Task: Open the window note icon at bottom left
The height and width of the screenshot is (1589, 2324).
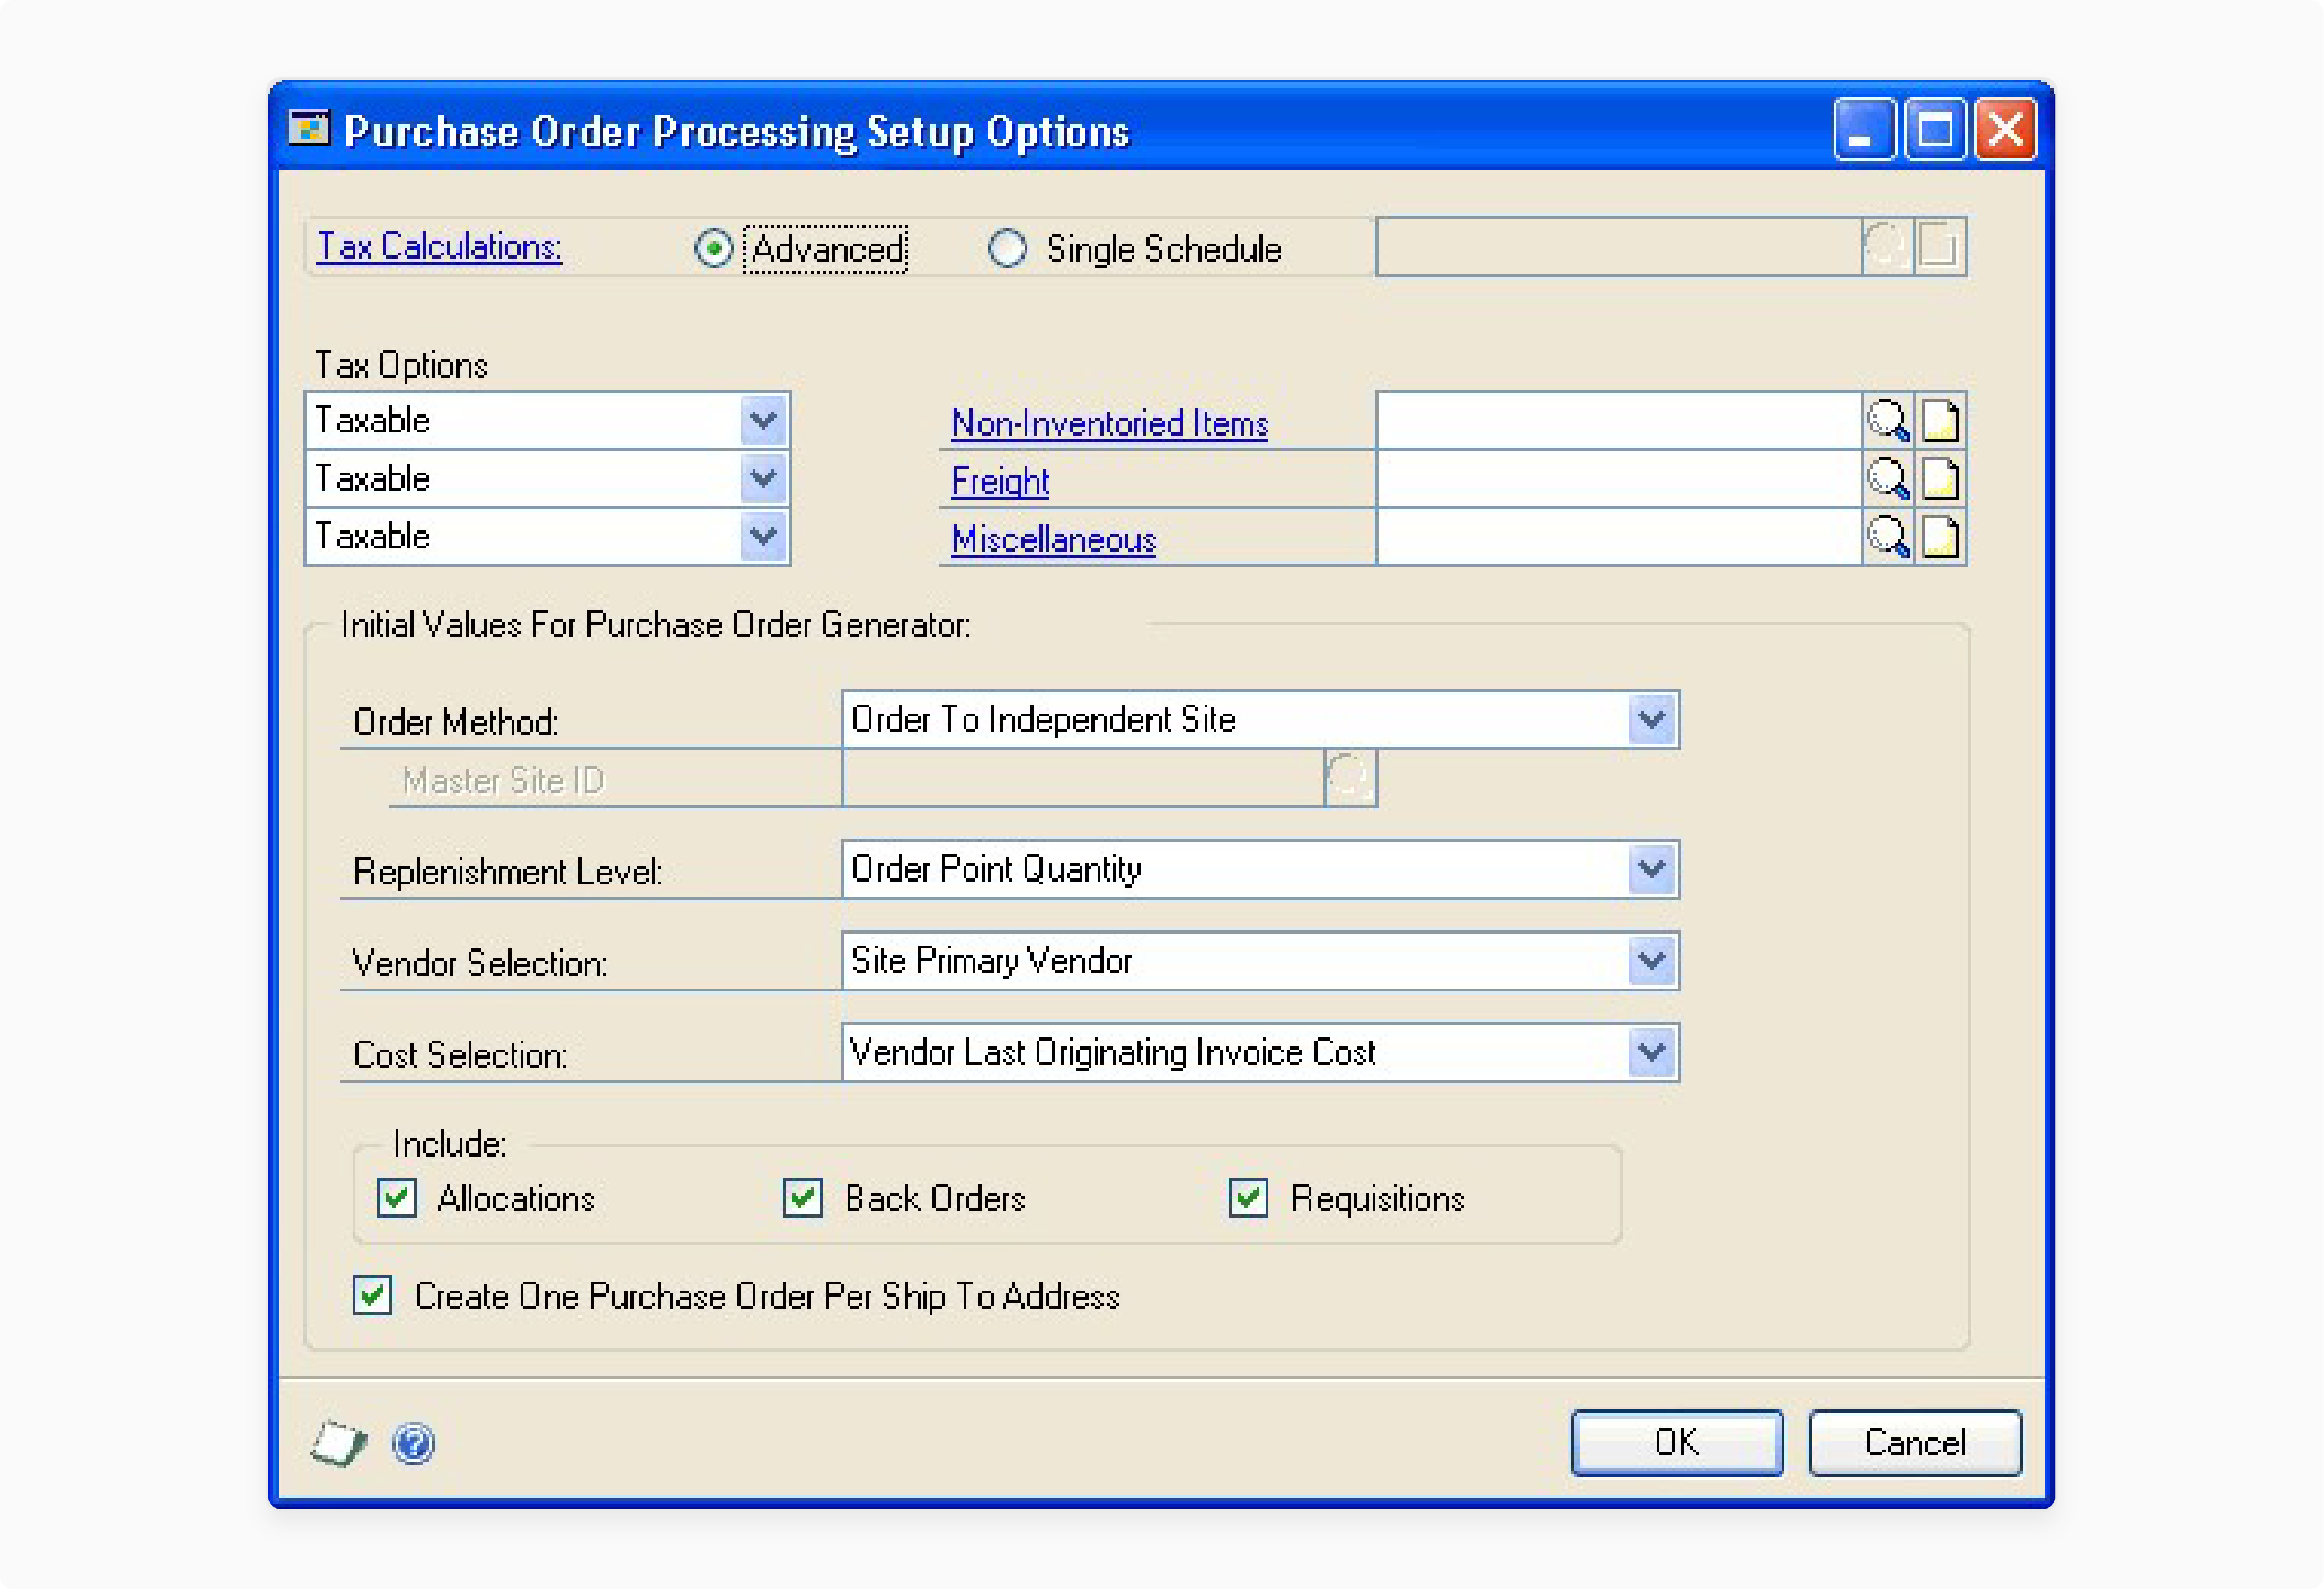Action: (x=339, y=1443)
